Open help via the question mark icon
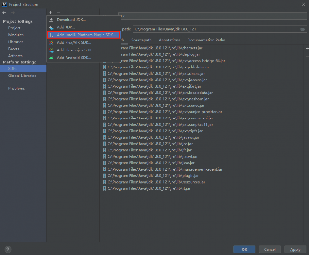This screenshot has width=309, height=255. coord(8,249)
